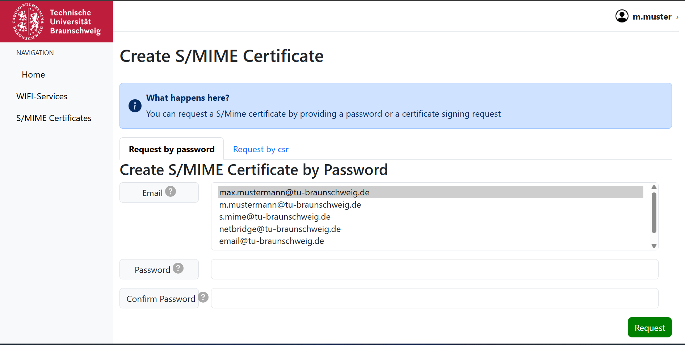Go to Home in navigation

click(x=33, y=75)
